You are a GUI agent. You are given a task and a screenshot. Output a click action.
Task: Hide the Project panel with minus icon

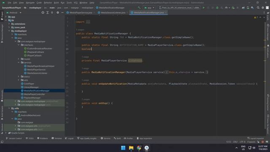pos(62,13)
